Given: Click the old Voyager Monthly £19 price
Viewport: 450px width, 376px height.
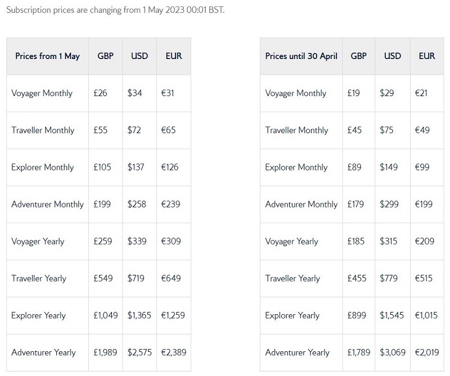Looking at the screenshot, I should (353, 93).
